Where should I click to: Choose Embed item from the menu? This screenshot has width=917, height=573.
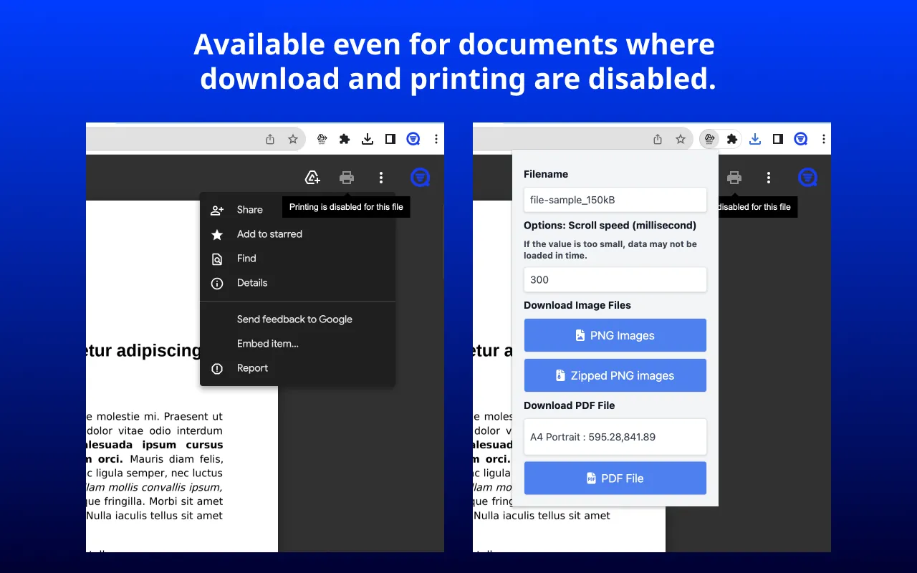[268, 343]
